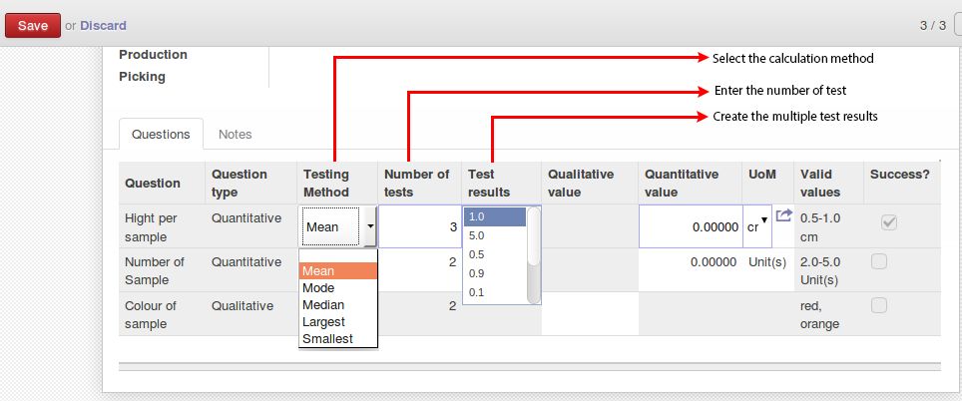Select the Questions tab
Screen dimensions: 962x401
pos(161,135)
